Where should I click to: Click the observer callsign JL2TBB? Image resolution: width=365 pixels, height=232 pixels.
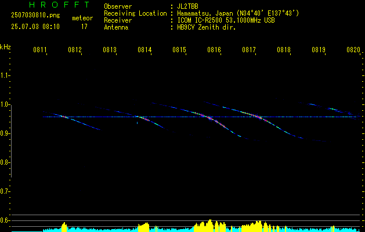point(187,6)
